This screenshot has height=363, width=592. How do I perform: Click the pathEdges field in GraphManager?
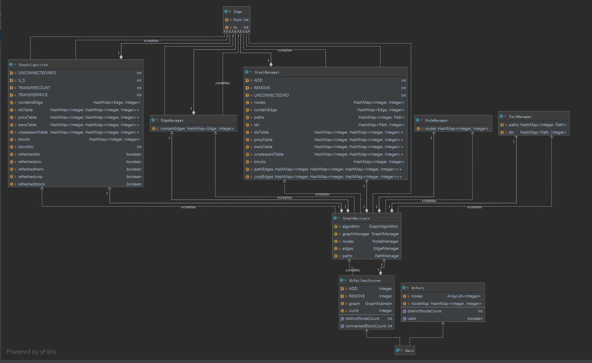point(264,169)
